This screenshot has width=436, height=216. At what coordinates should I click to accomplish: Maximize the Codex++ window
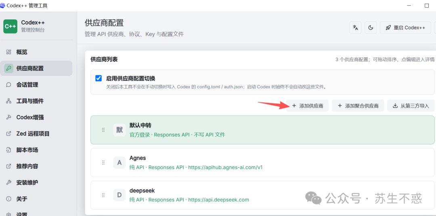[427, 6]
